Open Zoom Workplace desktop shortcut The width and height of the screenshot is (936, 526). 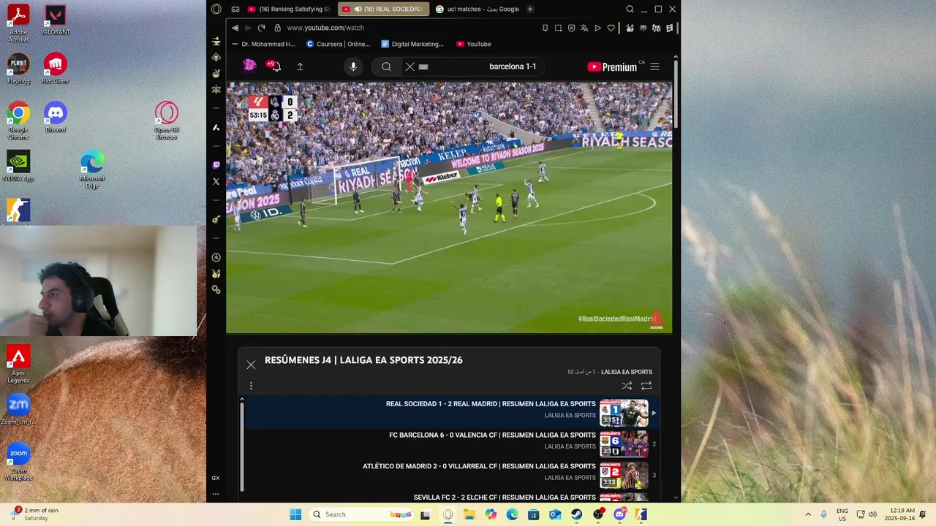[18, 462]
